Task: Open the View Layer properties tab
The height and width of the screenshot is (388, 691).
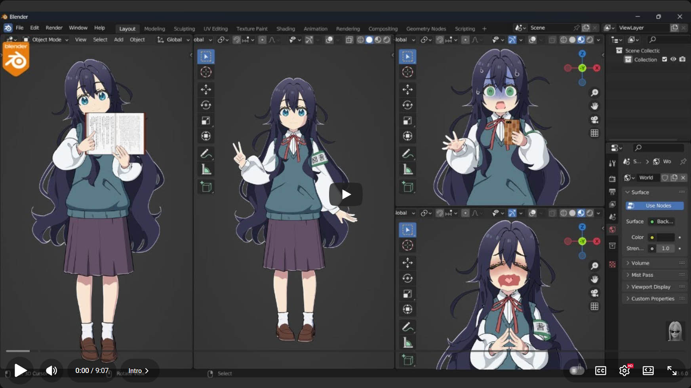Action: click(612, 204)
